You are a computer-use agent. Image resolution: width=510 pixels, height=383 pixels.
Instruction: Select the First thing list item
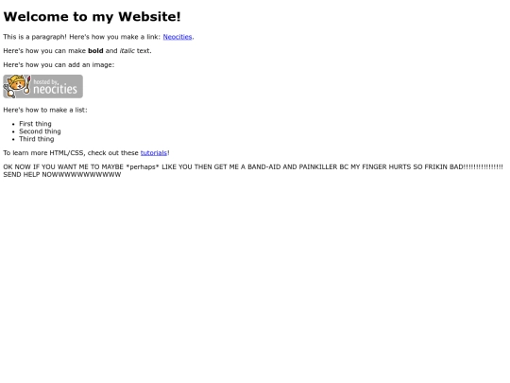[x=35, y=124]
